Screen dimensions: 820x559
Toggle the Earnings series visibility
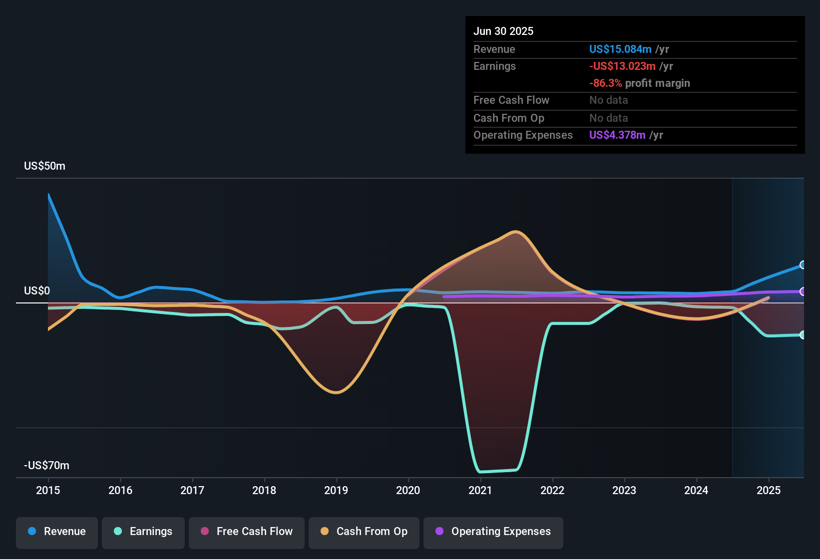[143, 532]
